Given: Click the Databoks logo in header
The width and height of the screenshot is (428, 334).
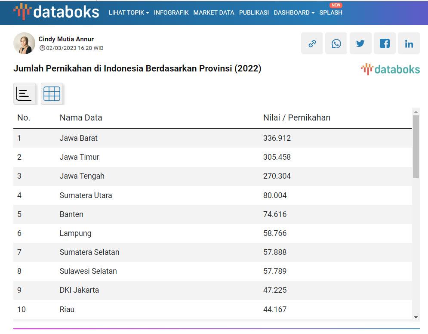Looking at the screenshot, I should click(56, 12).
